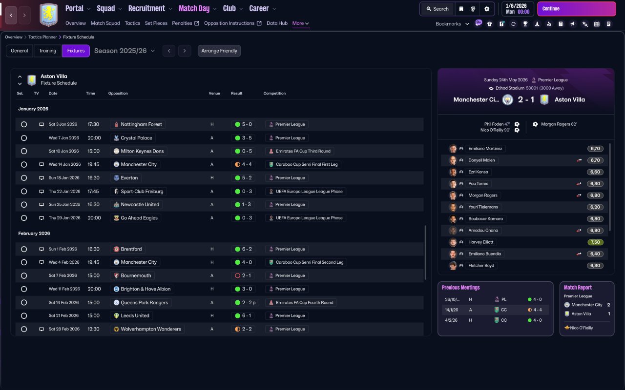This screenshot has height=390, width=625.
Task: Select the Milton Keynes Dons fixture radio button
Action: [x=24, y=151]
